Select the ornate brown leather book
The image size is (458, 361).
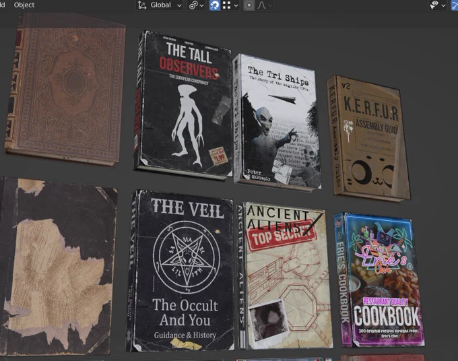(x=65, y=89)
